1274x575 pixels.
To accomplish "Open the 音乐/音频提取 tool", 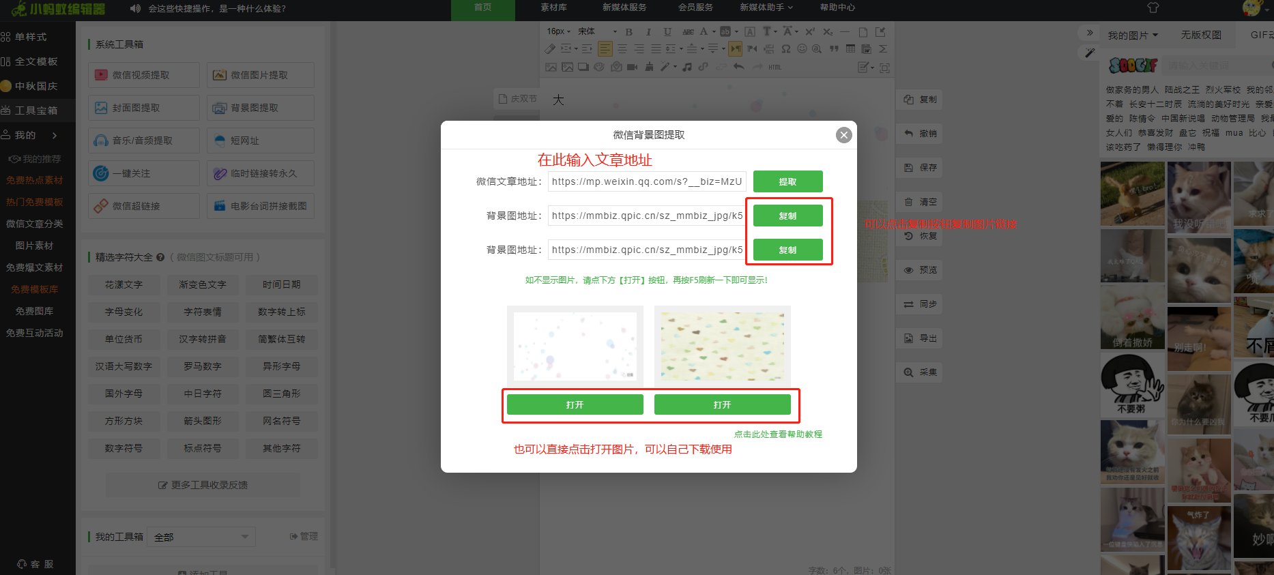I will click(144, 141).
